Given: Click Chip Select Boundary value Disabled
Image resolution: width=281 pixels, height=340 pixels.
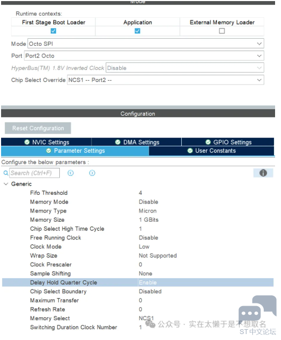Looking at the screenshot, I should pyautogui.click(x=150, y=292).
